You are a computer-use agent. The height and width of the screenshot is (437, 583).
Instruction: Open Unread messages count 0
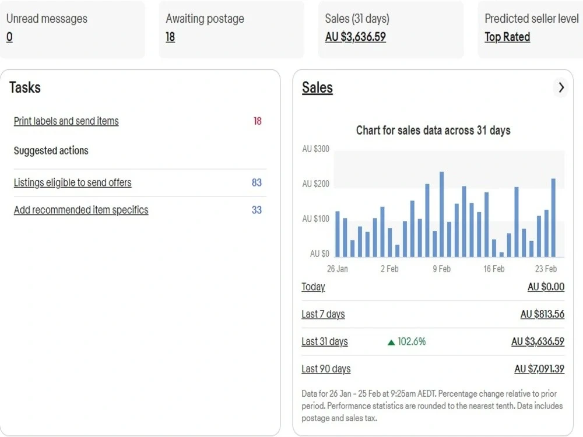(9, 37)
